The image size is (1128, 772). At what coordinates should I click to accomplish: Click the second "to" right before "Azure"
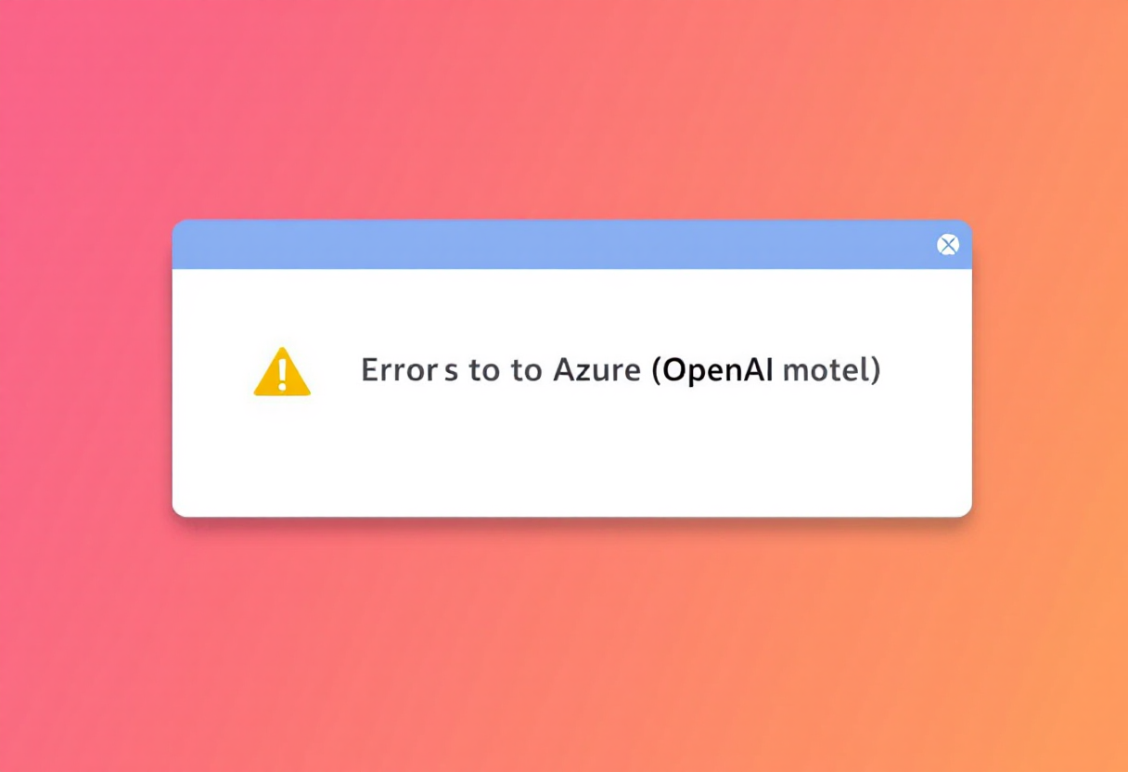pos(526,370)
